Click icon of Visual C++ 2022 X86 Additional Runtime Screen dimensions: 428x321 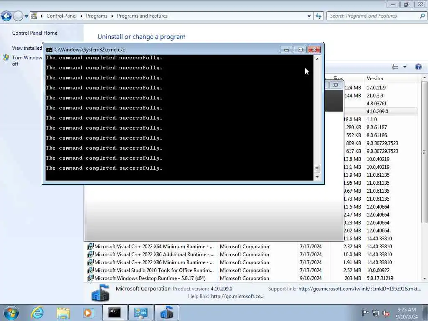tap(90, 255)
